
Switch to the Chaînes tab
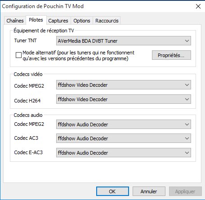click(15, 21)
